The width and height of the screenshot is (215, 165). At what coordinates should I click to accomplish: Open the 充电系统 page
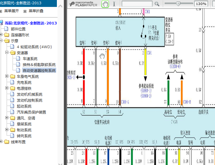click(x=24, y=82)
